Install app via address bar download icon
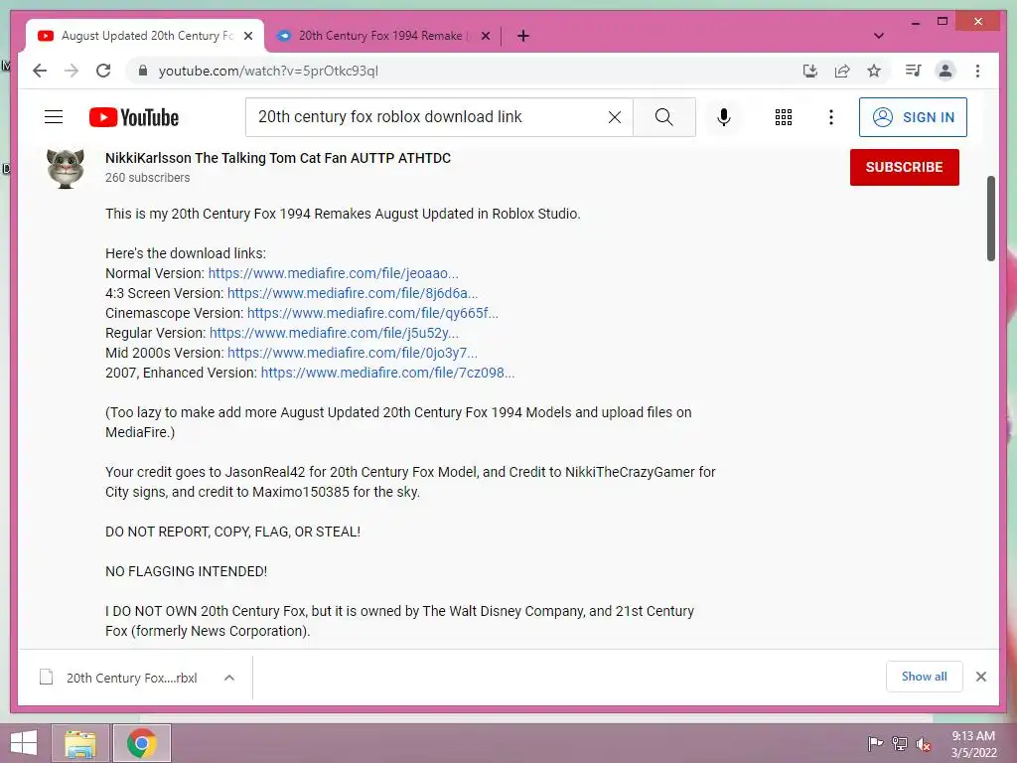The image size is (1017, 763). tap(810, 71)
